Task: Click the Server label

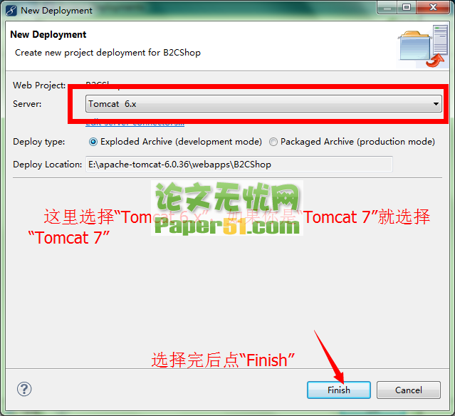Action: [27, 103]
